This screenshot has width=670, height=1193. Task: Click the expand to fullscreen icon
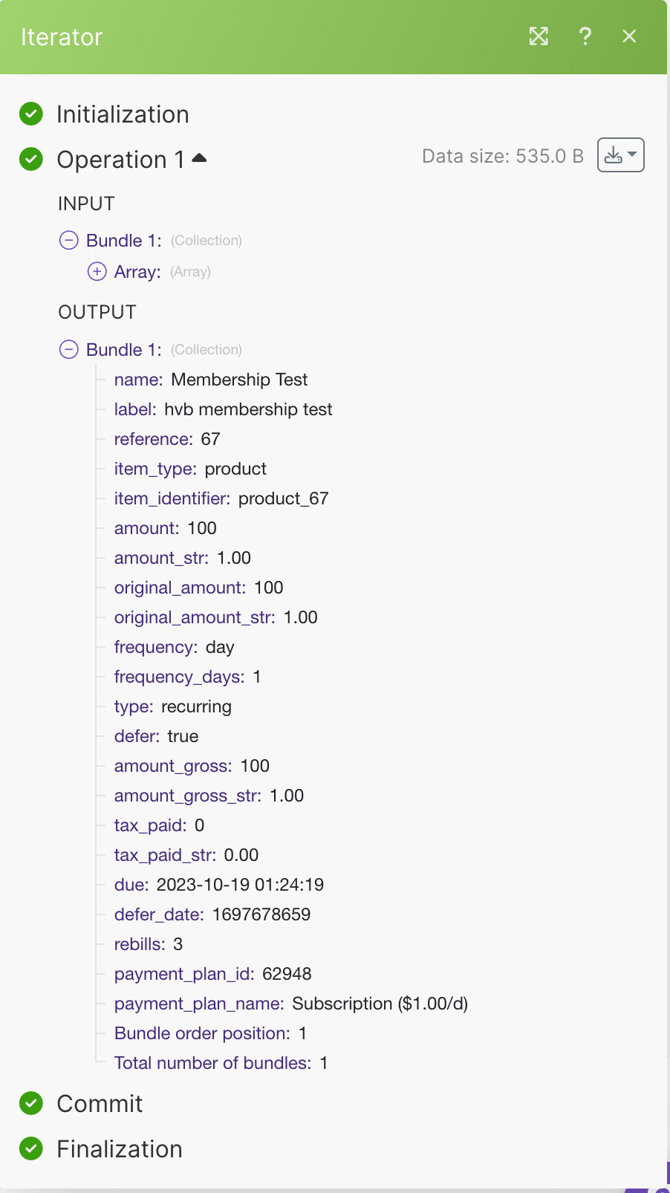[539, 36]
